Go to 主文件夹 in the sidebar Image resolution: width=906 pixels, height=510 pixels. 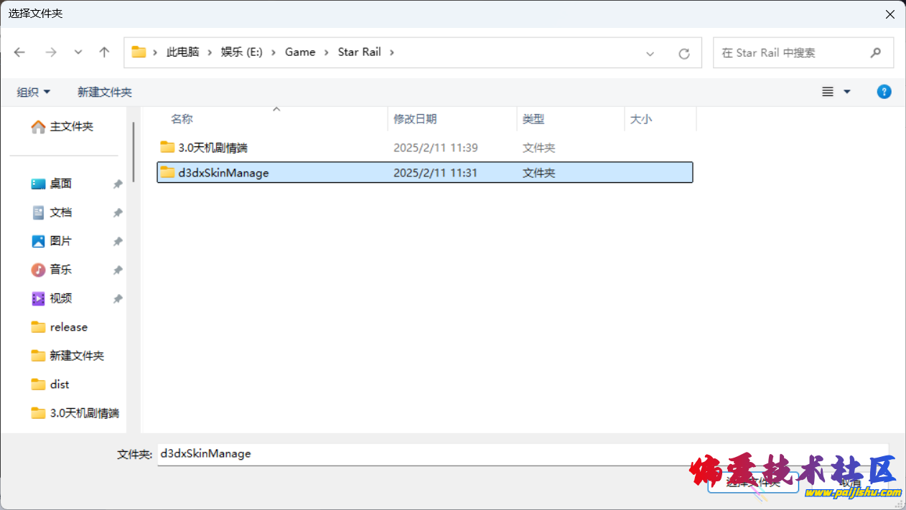coord(71,126)
